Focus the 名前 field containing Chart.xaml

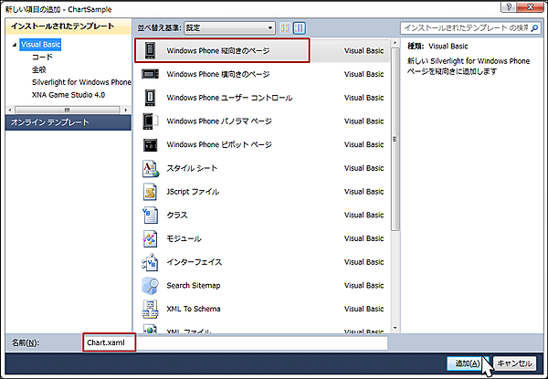pyautogui.click(x=236, y=342)
